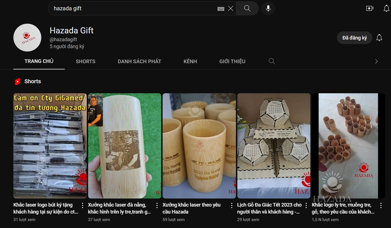
Task: Click the Shorts logo icon above the videos
Action: click(x=18, y=81)
